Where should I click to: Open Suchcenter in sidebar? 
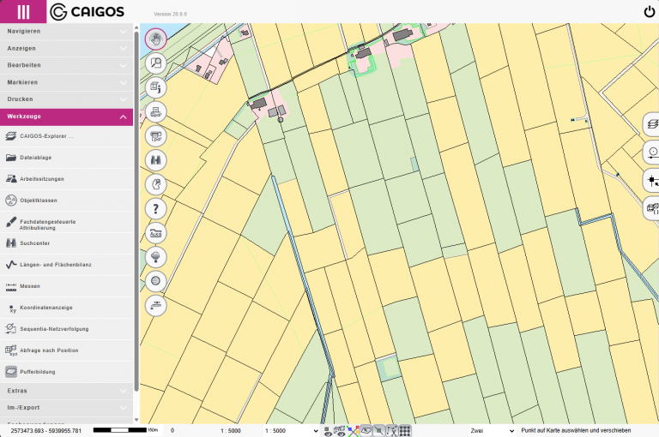tap(66, 243)
